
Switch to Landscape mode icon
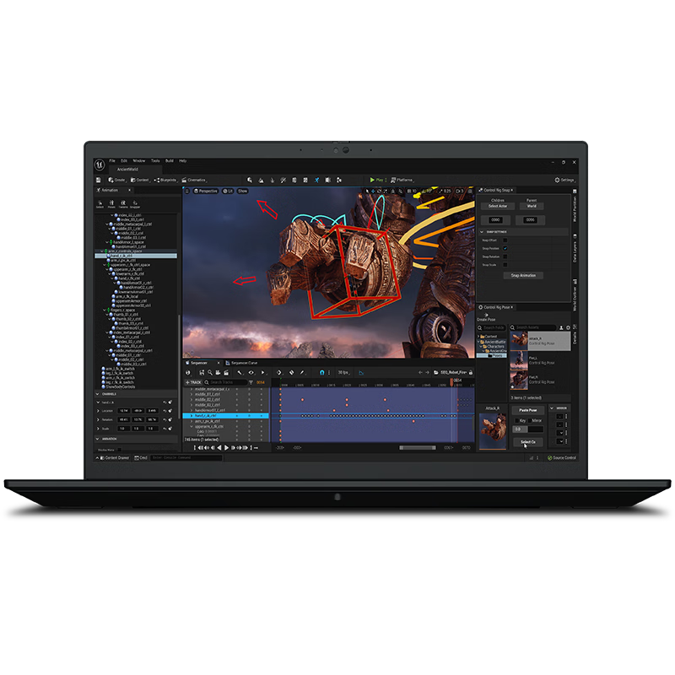261,180
